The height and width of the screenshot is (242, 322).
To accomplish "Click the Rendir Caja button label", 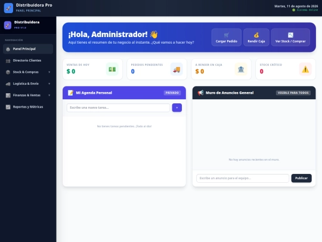I will coord(256,41).
